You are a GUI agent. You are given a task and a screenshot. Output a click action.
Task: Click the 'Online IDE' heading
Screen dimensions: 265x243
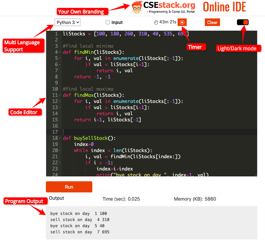(224, 7)
